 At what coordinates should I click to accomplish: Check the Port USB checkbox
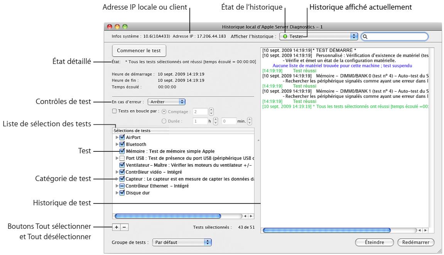pos(122,158)
